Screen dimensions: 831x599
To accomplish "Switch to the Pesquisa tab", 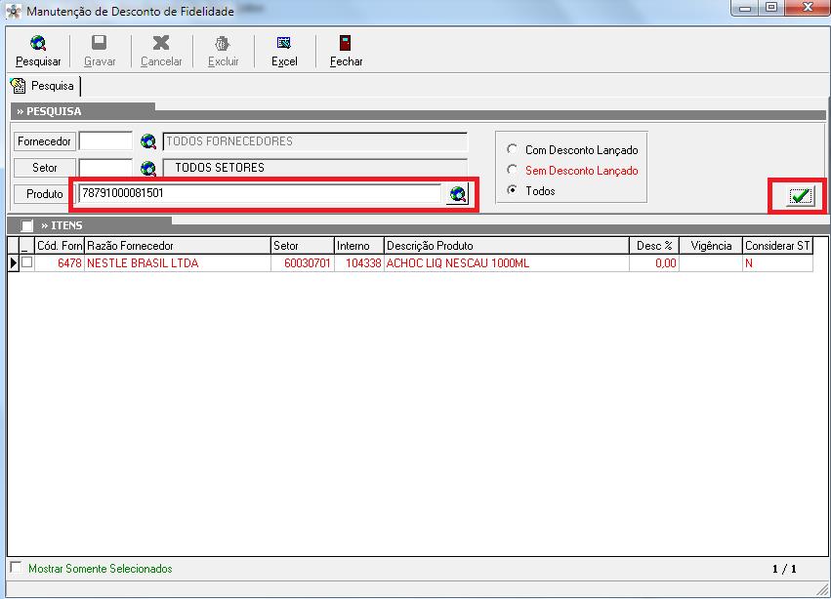I will [x=44, y=86].
